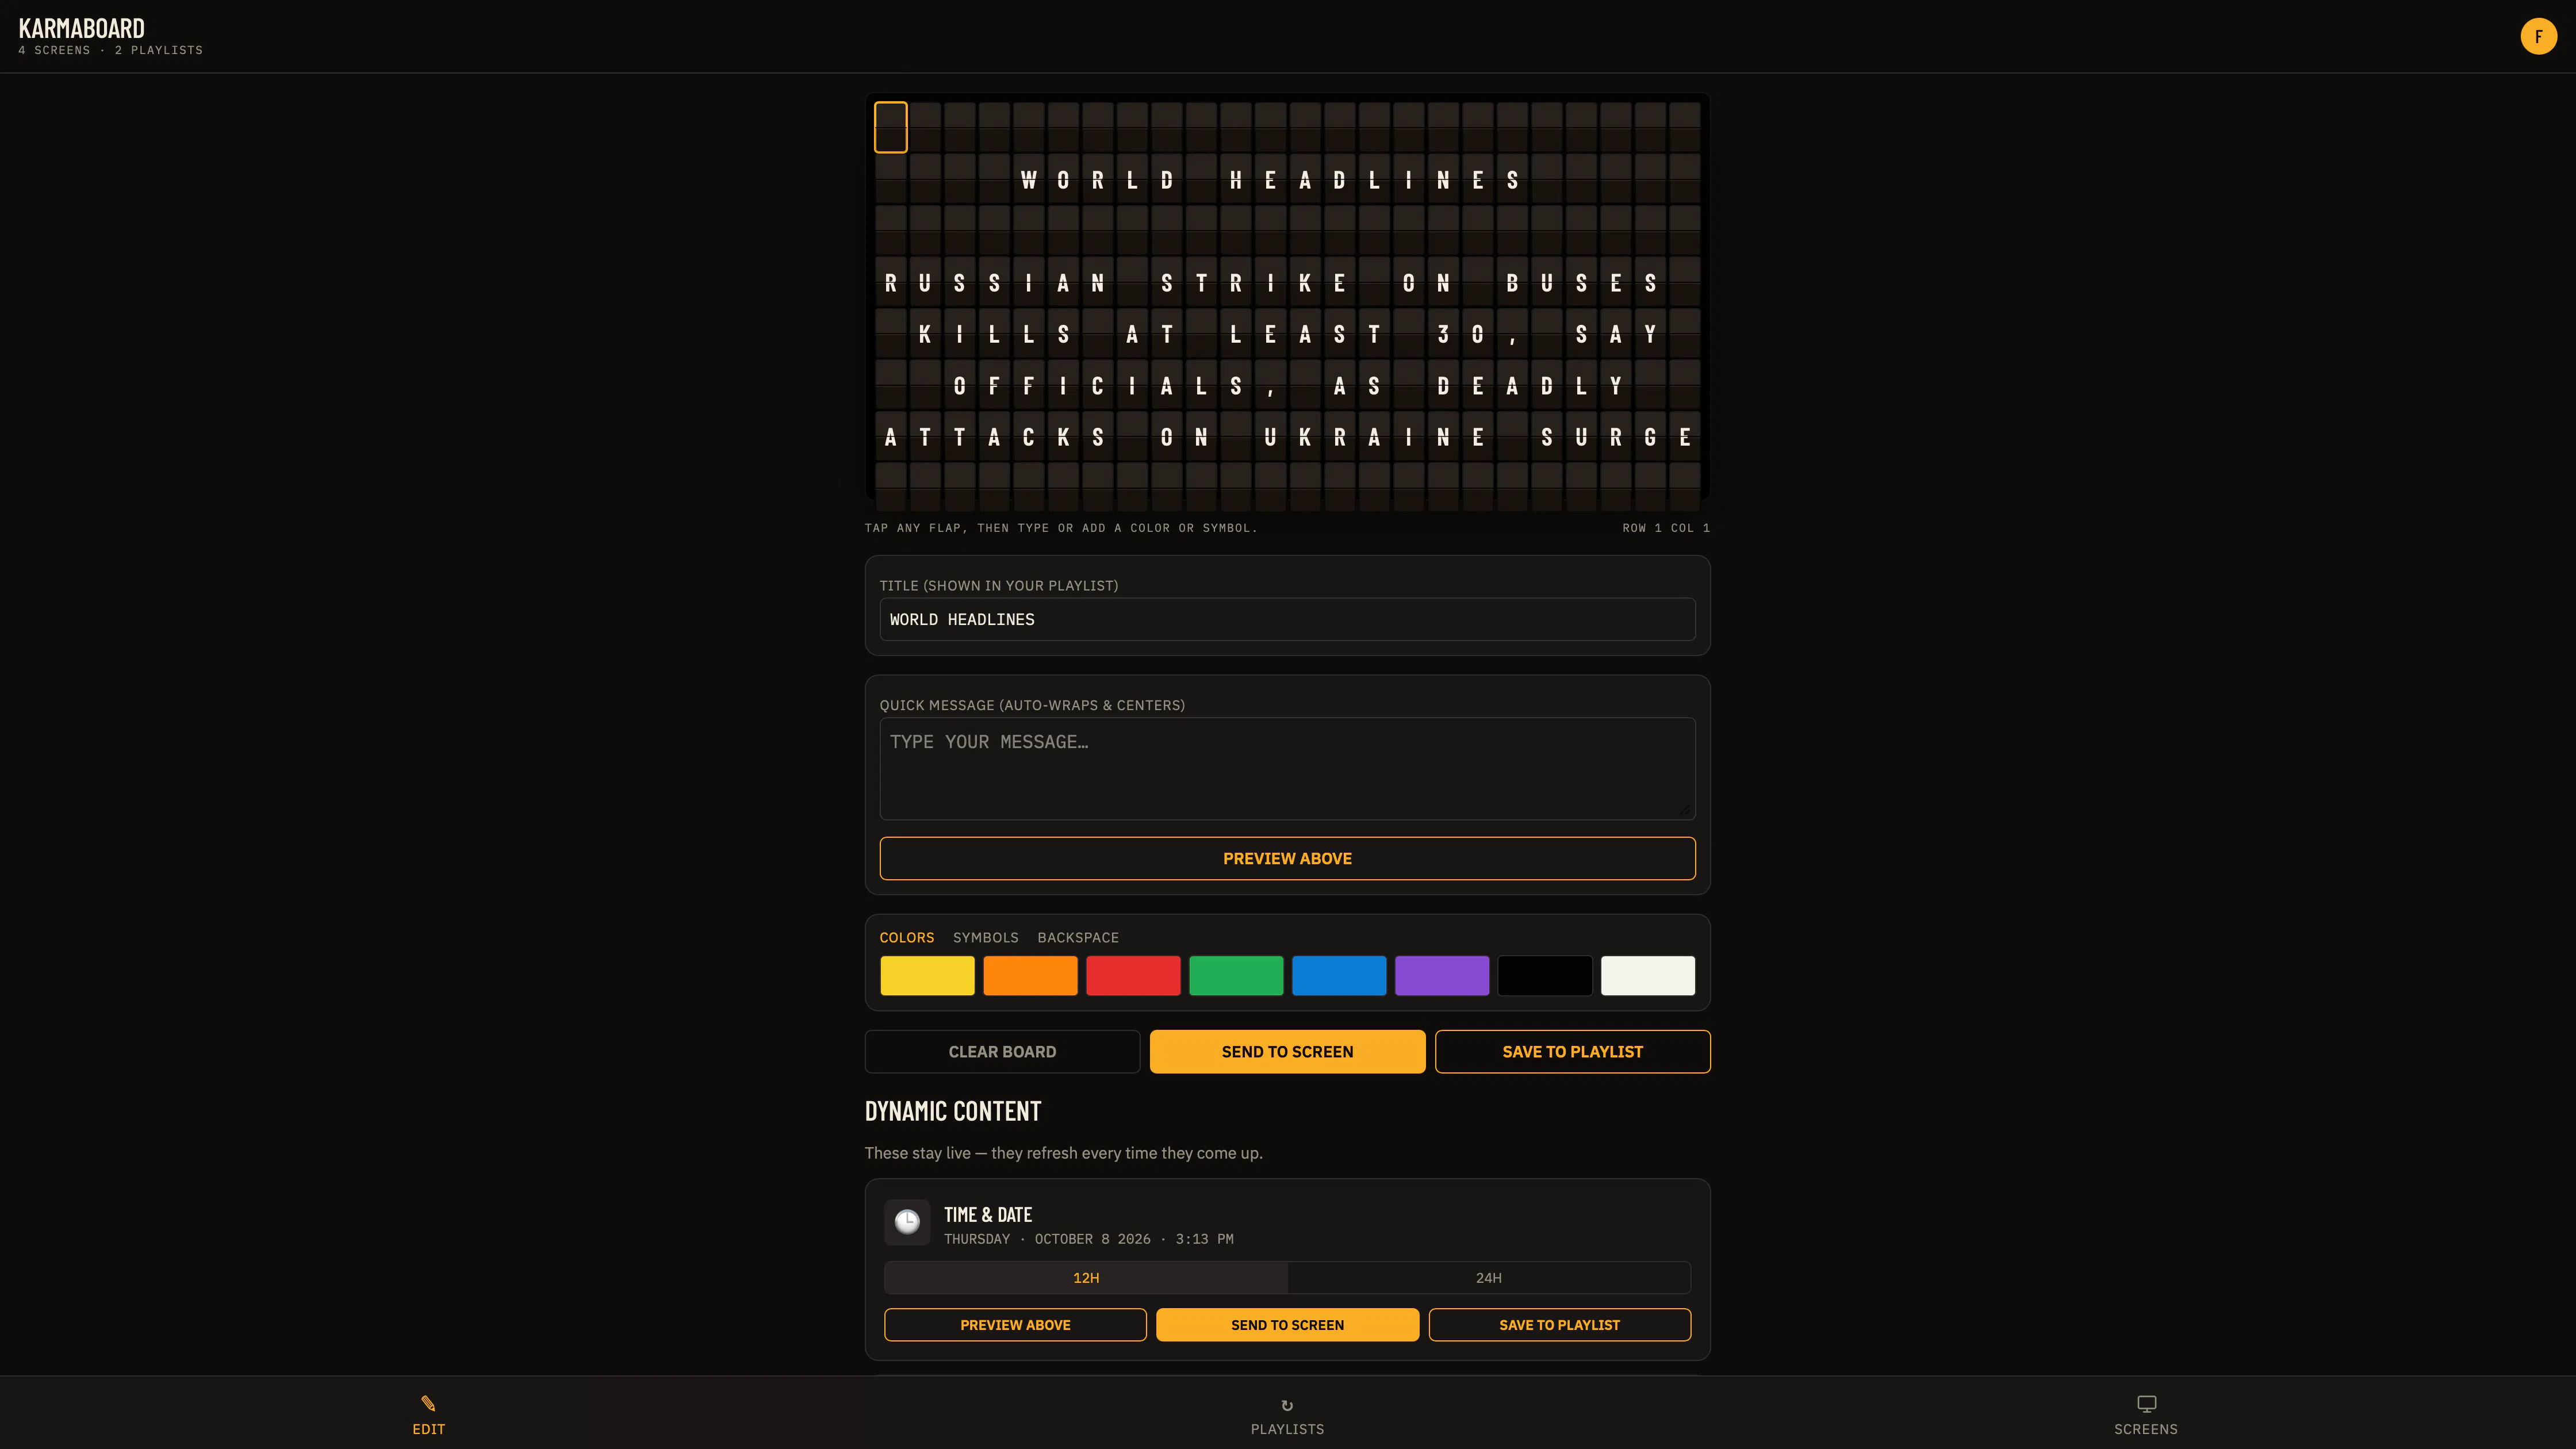Screen dimensions: 2576x1449
Task: Save Time & Date to playlist
Action: 1559,1325
